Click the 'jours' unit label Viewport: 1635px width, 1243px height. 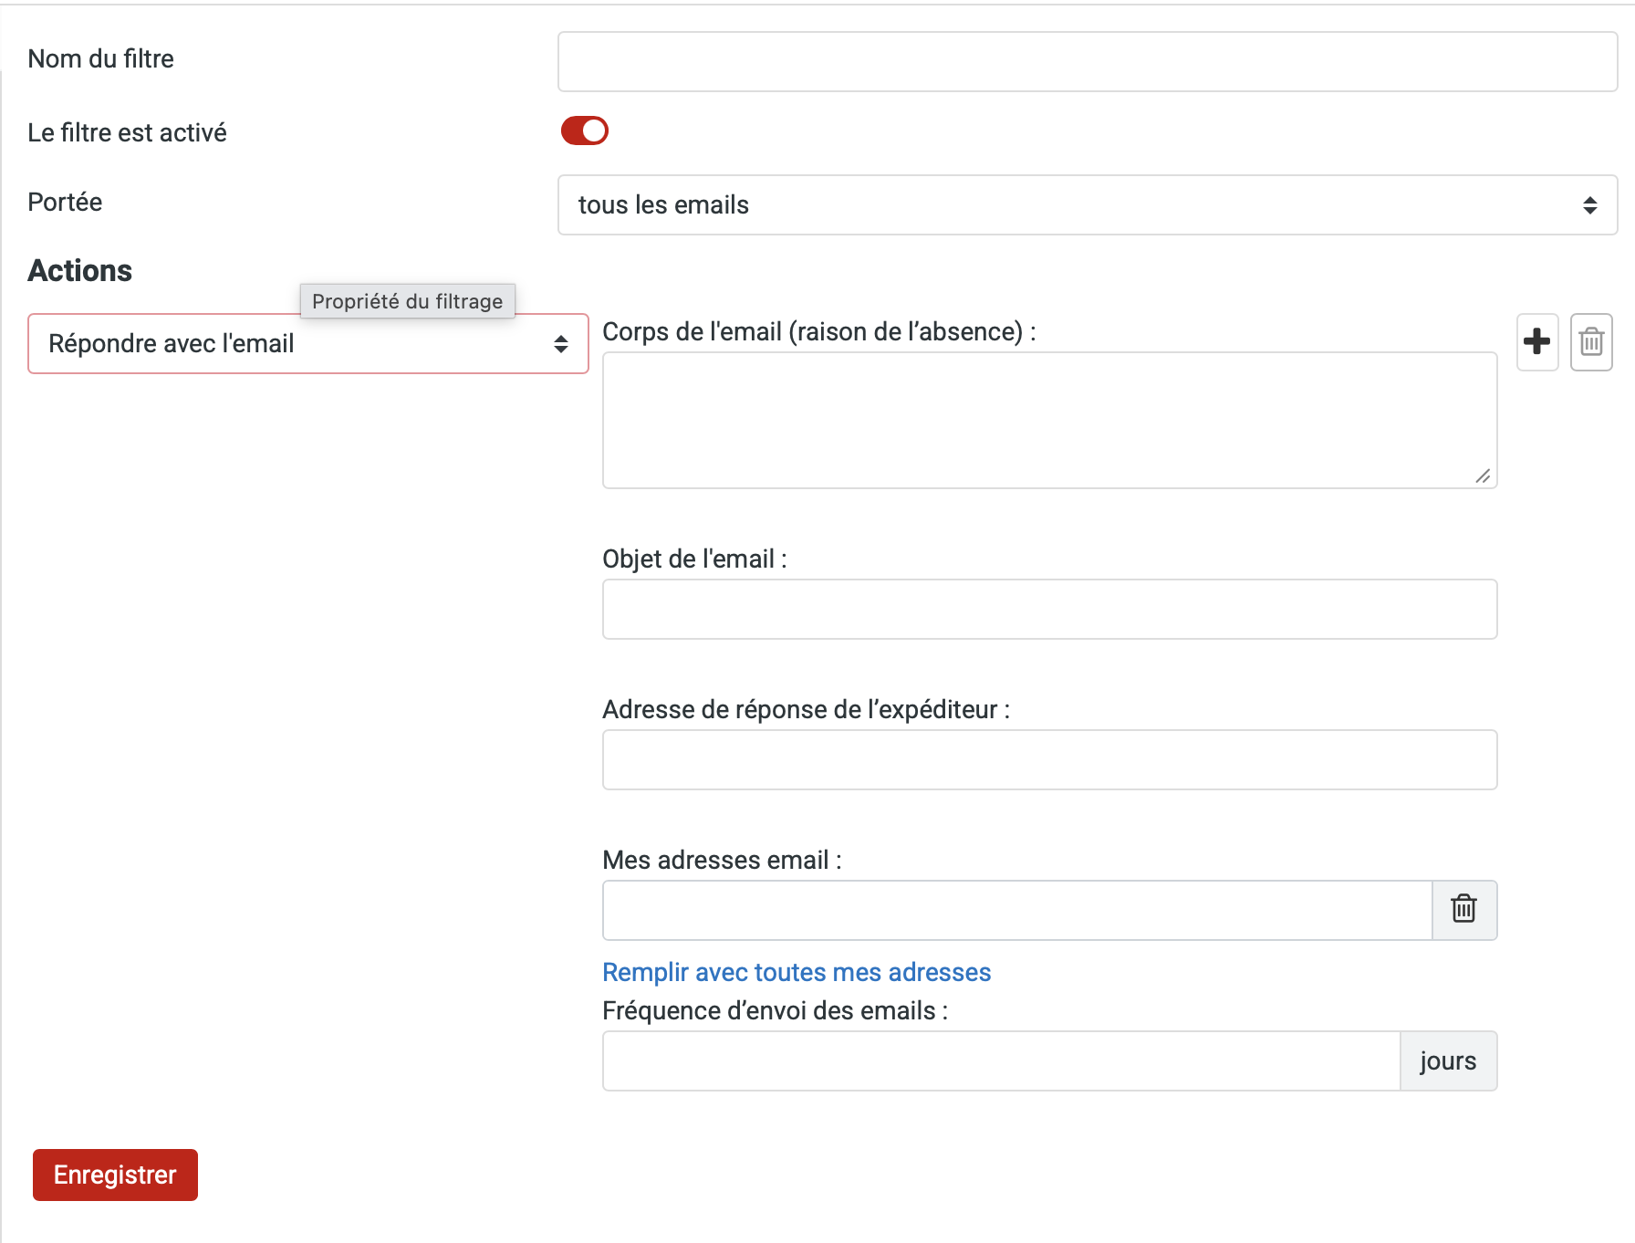pyautogui.click(x=1447, y=1060)
